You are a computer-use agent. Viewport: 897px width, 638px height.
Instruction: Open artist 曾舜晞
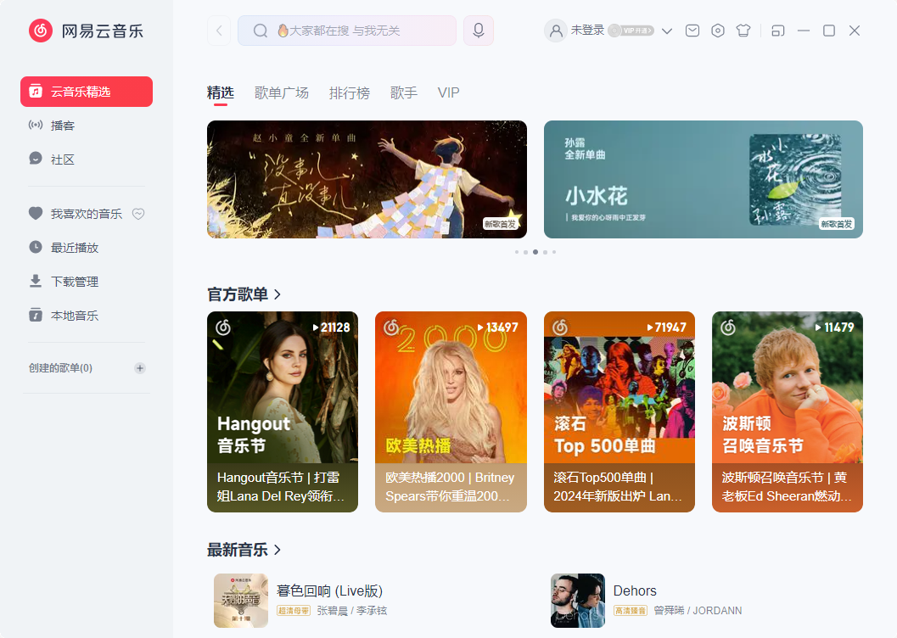669,611
